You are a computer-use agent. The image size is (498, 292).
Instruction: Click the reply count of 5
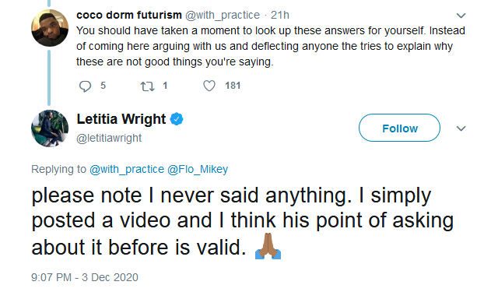point(103,86)
